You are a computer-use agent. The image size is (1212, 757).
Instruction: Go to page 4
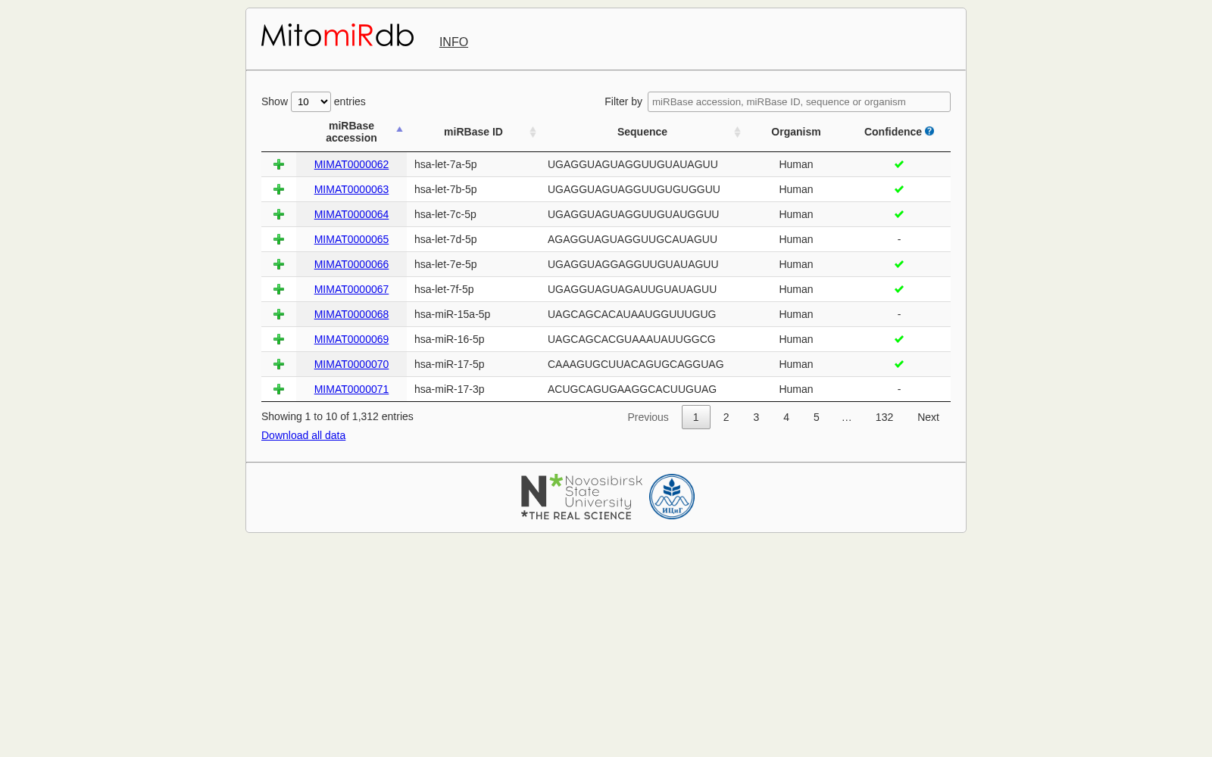click(x=786, y=417)
